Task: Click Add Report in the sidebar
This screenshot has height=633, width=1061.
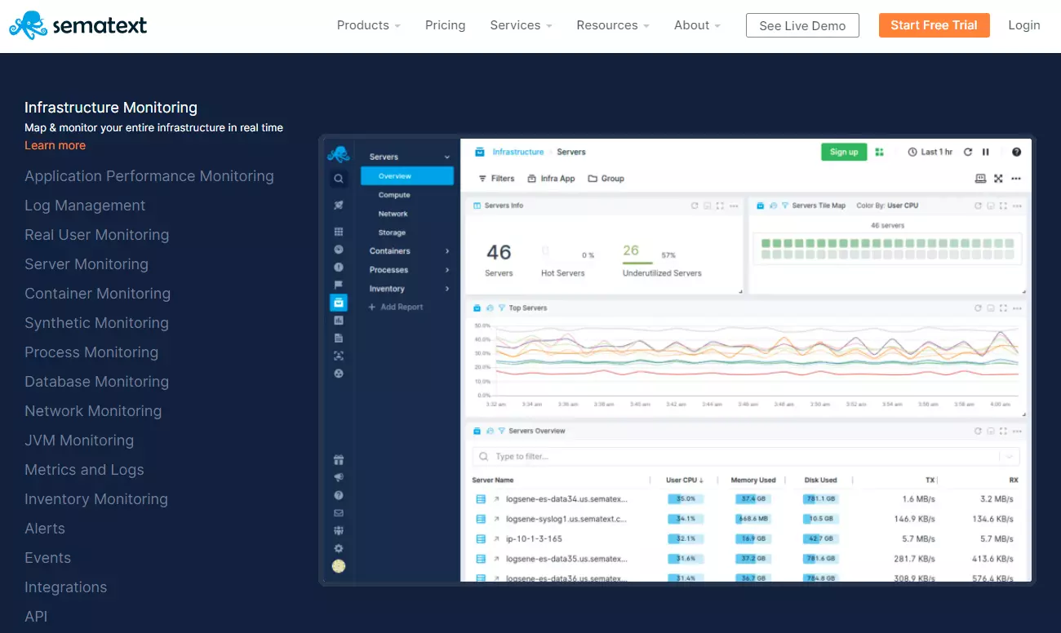Action: pos(396,307)
